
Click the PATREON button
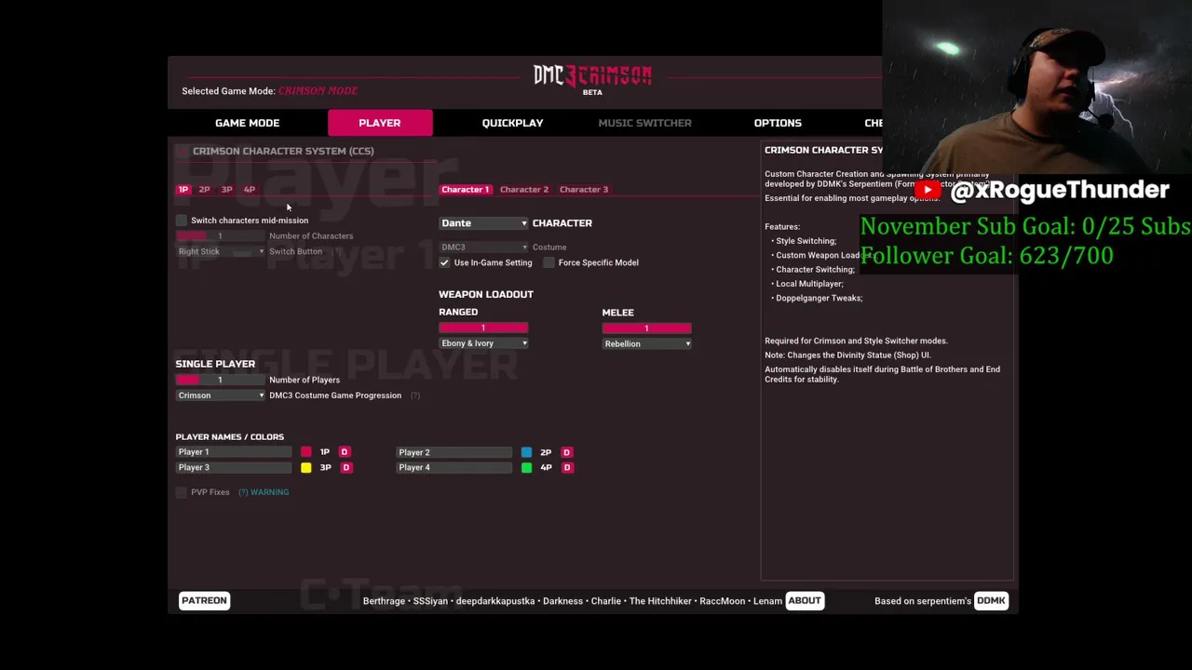click(204, 601)
